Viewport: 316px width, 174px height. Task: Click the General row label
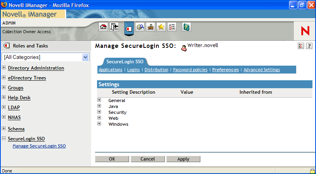click(117, 100)
